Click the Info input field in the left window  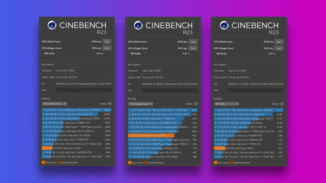[x=84, y=90]
